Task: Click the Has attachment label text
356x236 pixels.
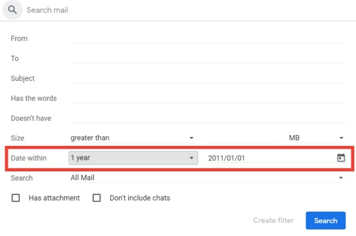Action: click(x=54, y=198)
